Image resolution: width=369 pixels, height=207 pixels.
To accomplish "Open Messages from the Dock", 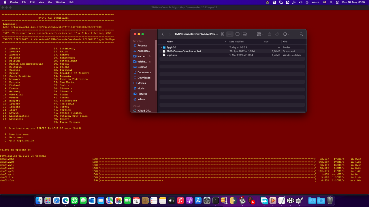I will coord(83,200).
